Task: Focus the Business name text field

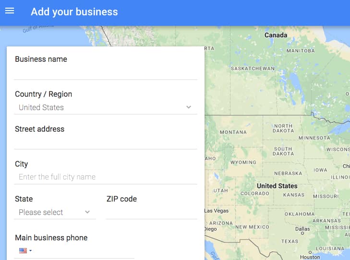Action: pyautogui.click(x=106, y=73)
